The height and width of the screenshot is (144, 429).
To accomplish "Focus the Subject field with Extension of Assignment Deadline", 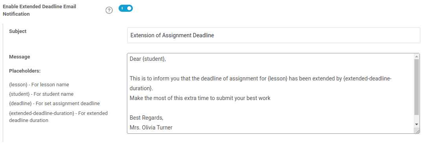I will coord(273,35).
